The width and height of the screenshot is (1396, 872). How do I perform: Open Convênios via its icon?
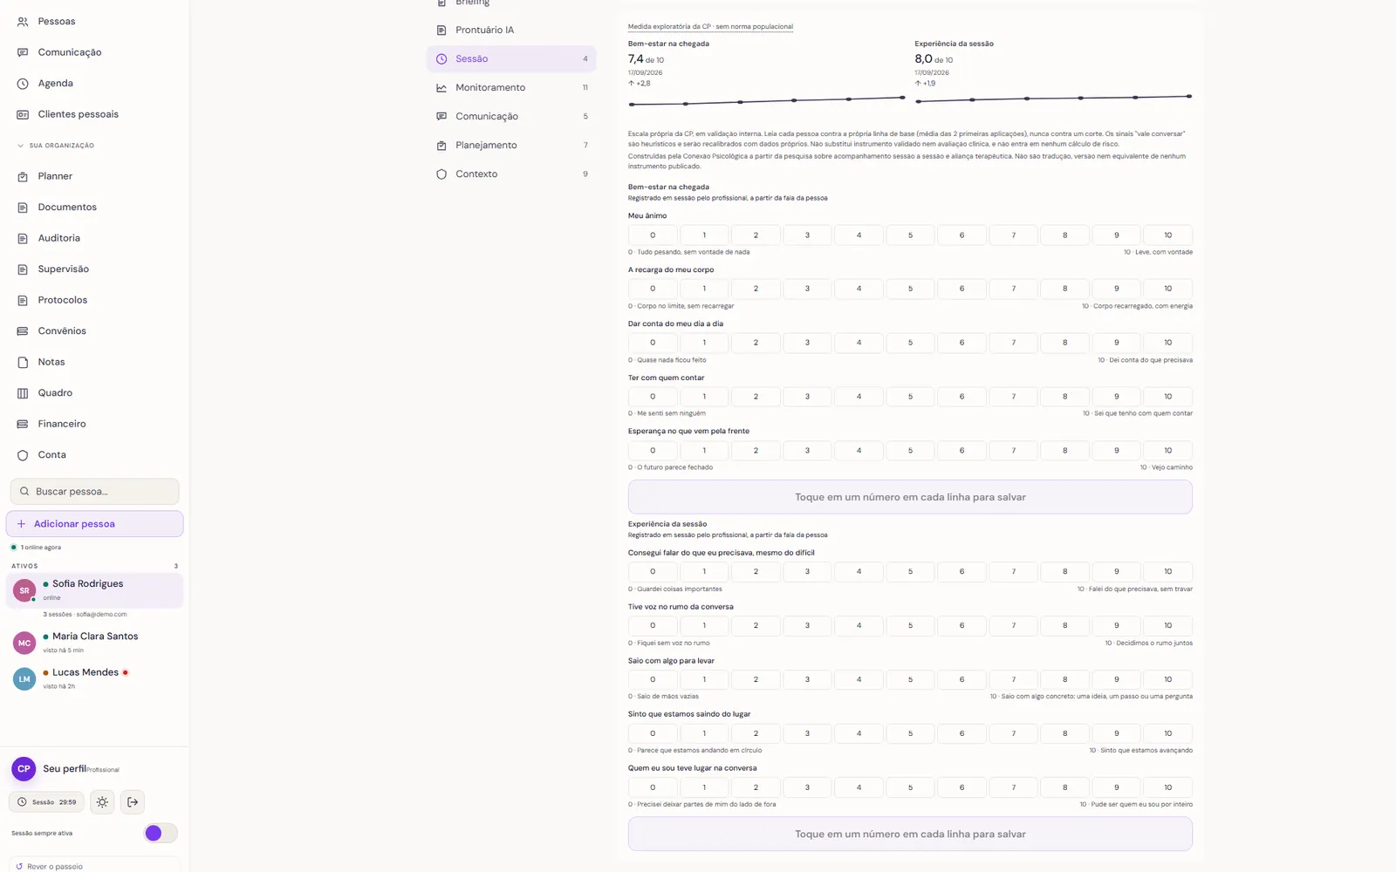23,331
